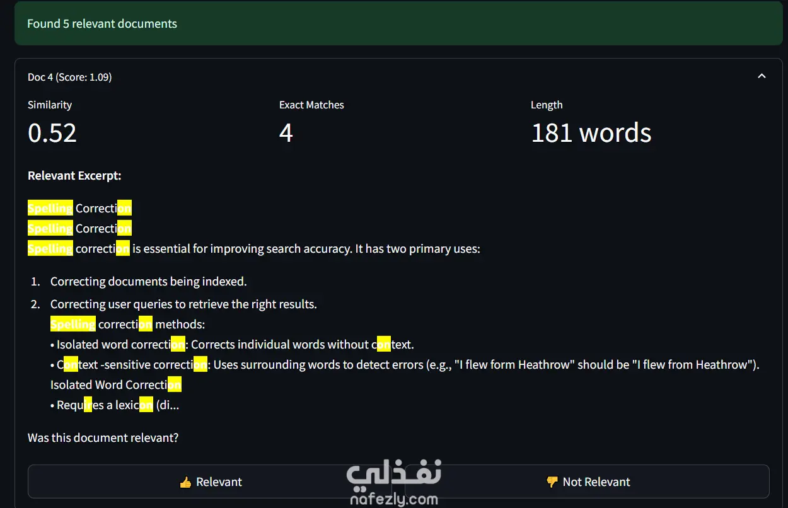Click the 'Requires a lexicon (di...' line
The image size is (788, 508).
[x=115, y=405]
